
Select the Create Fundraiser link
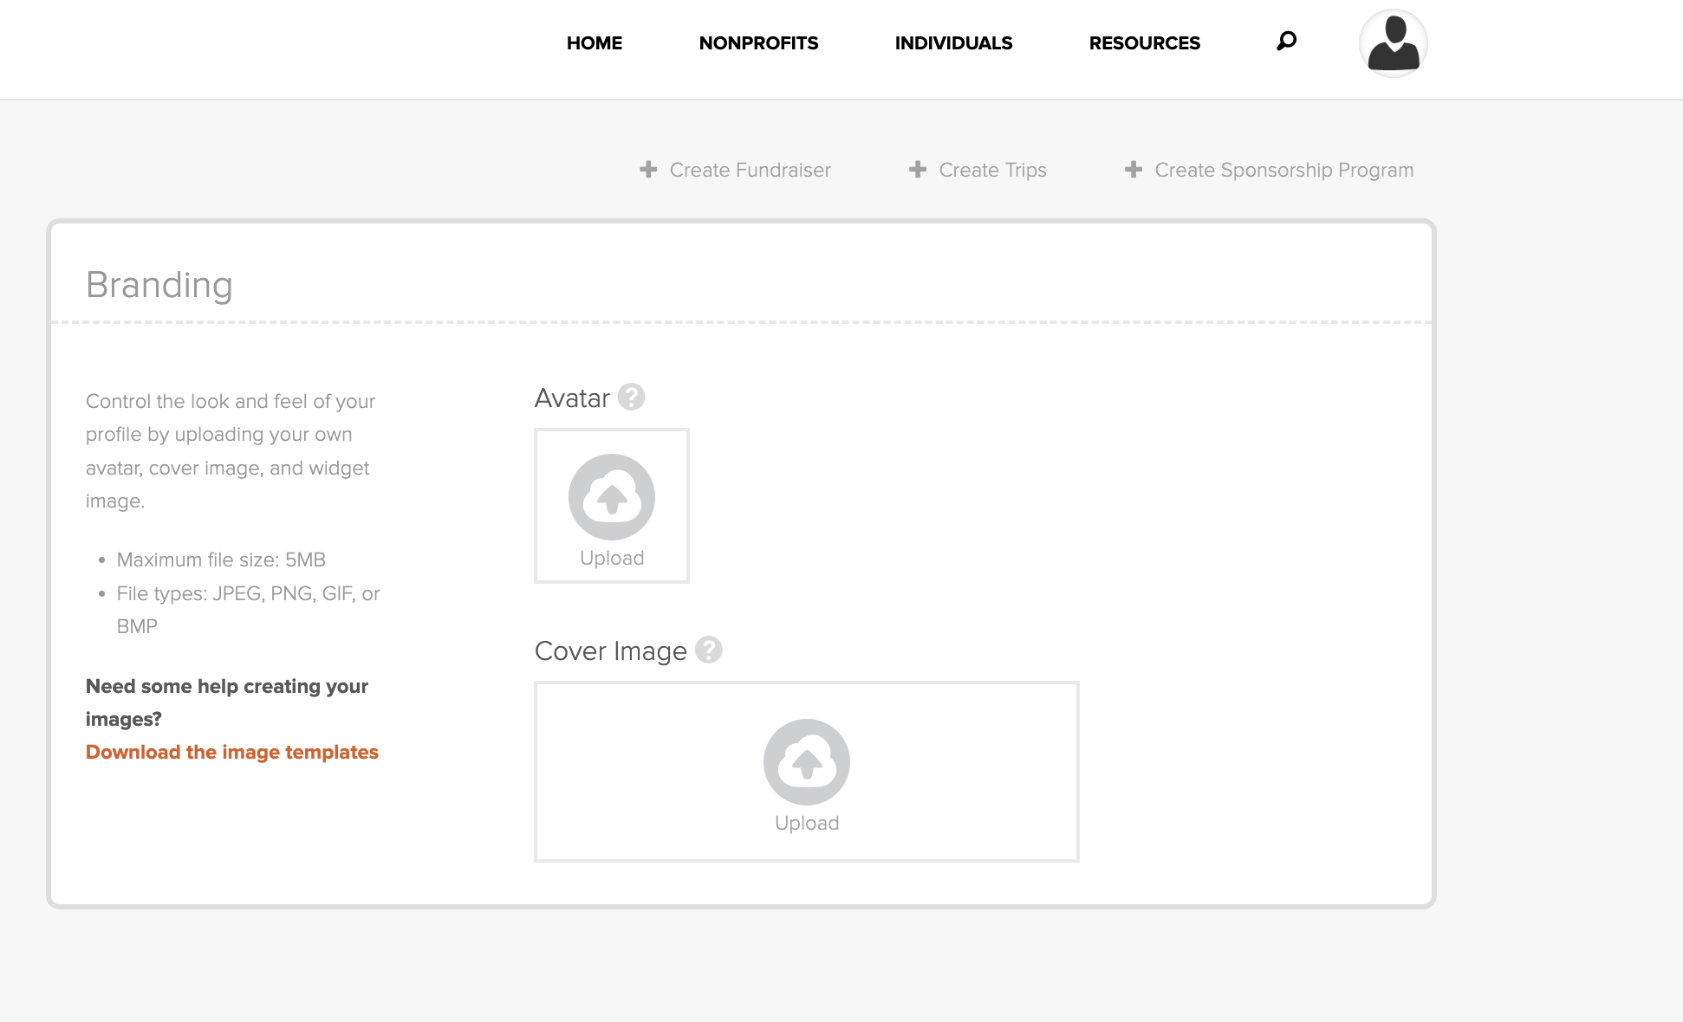750,170
